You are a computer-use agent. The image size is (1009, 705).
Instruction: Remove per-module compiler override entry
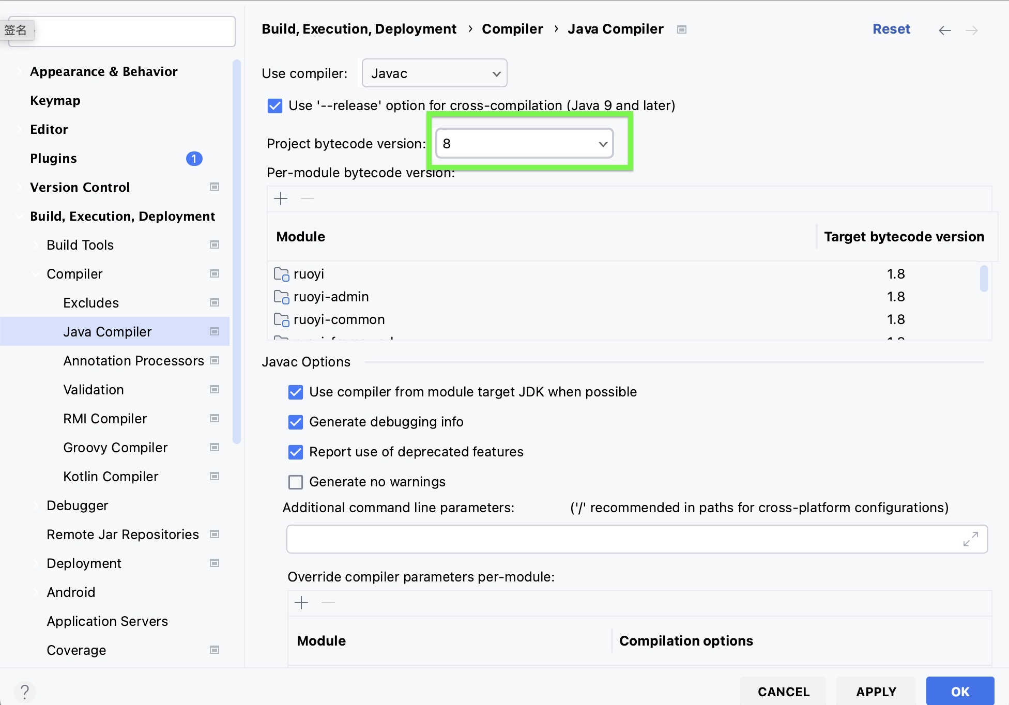click(328, 603)
